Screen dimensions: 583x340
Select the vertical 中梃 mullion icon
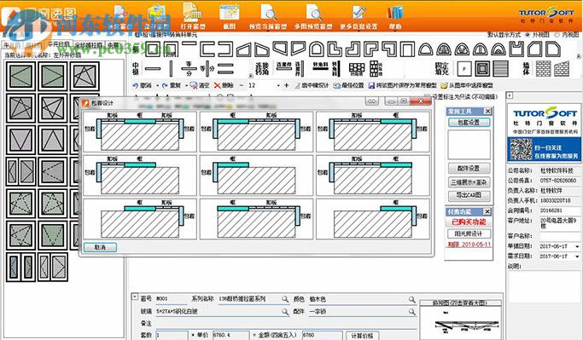point(171,69)
